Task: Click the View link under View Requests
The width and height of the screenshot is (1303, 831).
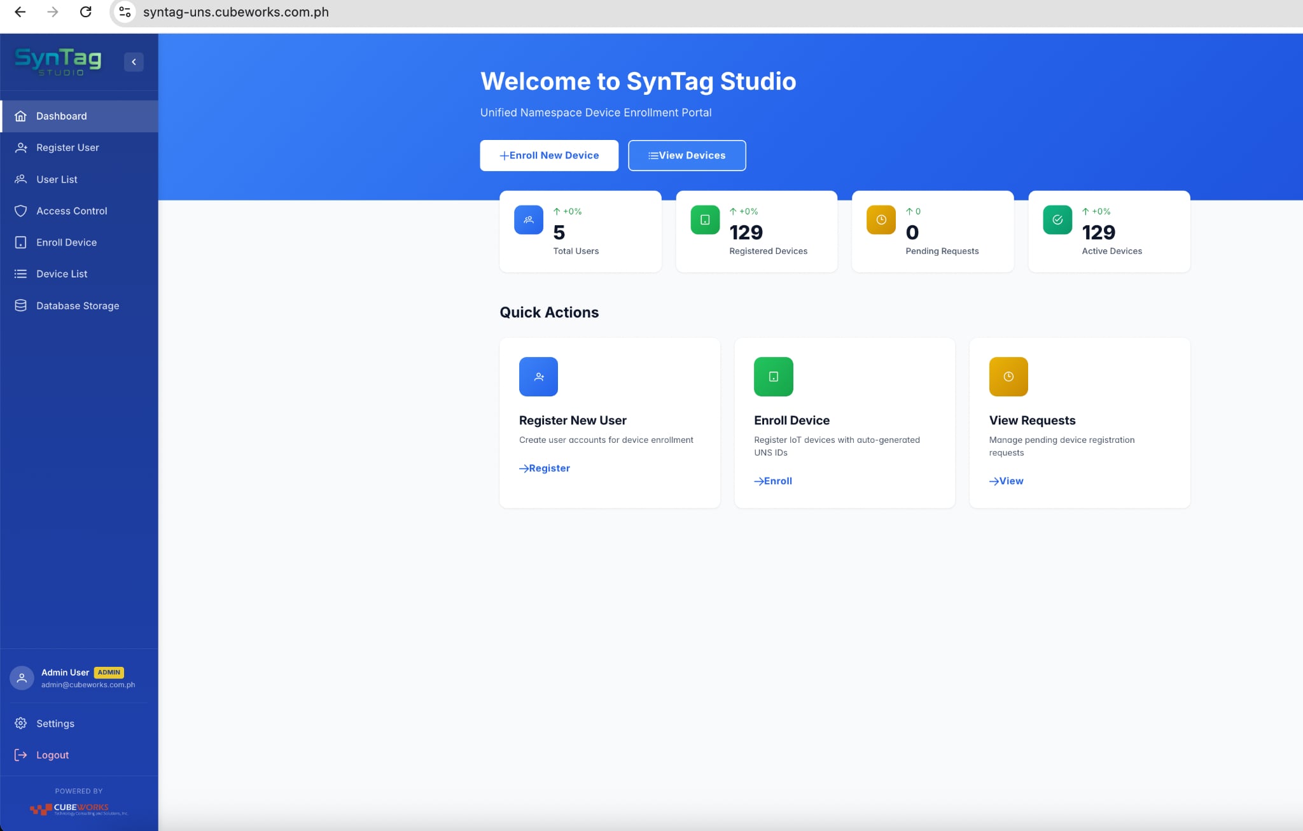Action: [1007, 481]
